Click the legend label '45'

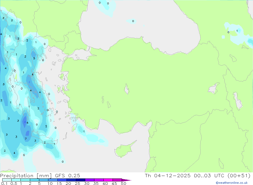tap(114, 183)
